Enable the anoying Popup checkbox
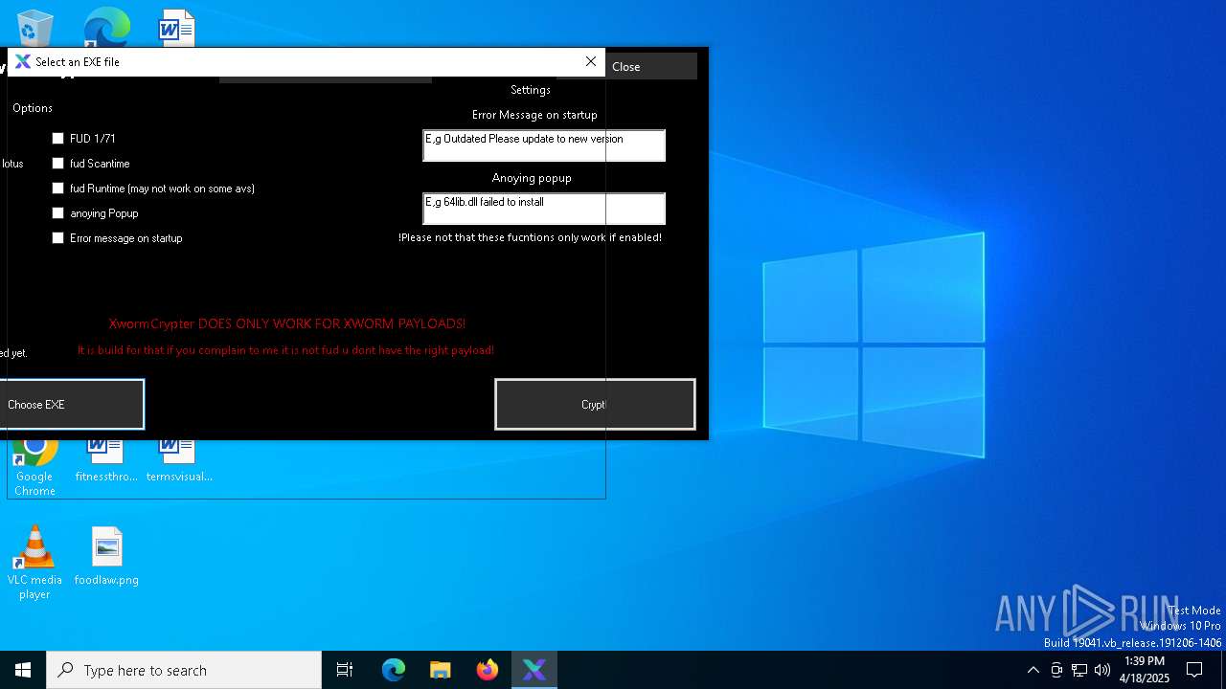Screen dimensions: 1226x689 click(58, 213)
